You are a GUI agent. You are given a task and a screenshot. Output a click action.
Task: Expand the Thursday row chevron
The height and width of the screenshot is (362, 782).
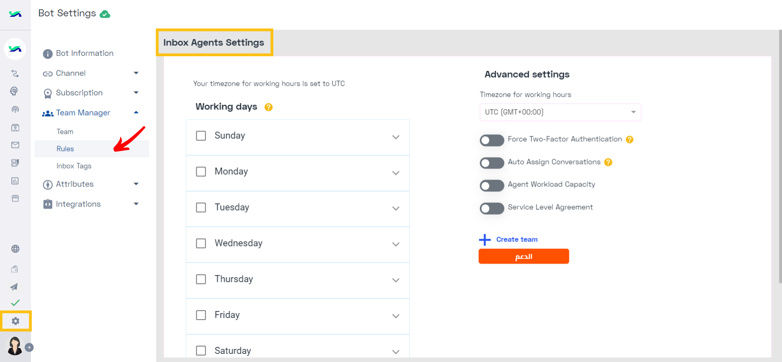click(x=395, y=280)
